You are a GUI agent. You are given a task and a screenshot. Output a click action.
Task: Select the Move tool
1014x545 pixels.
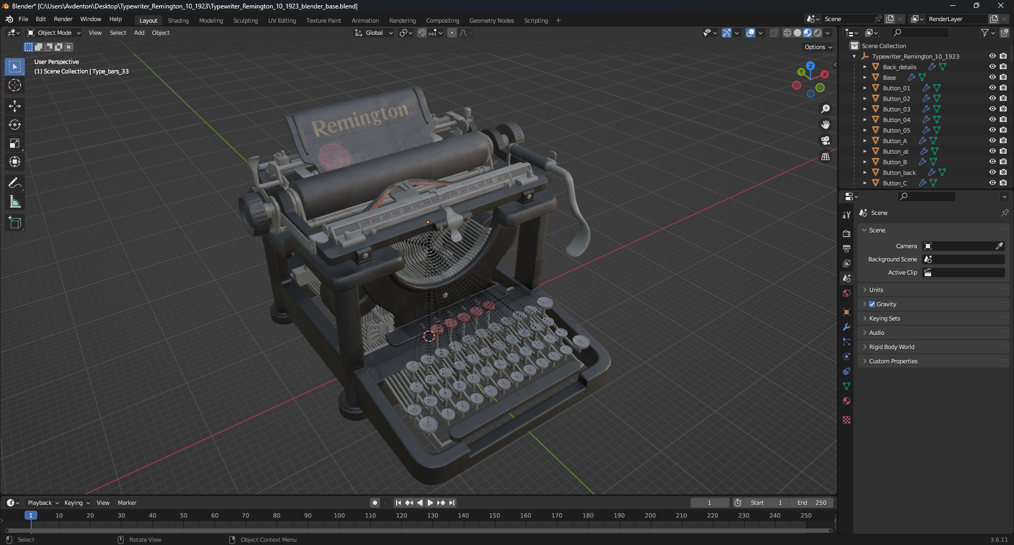[x=15, y=106]
